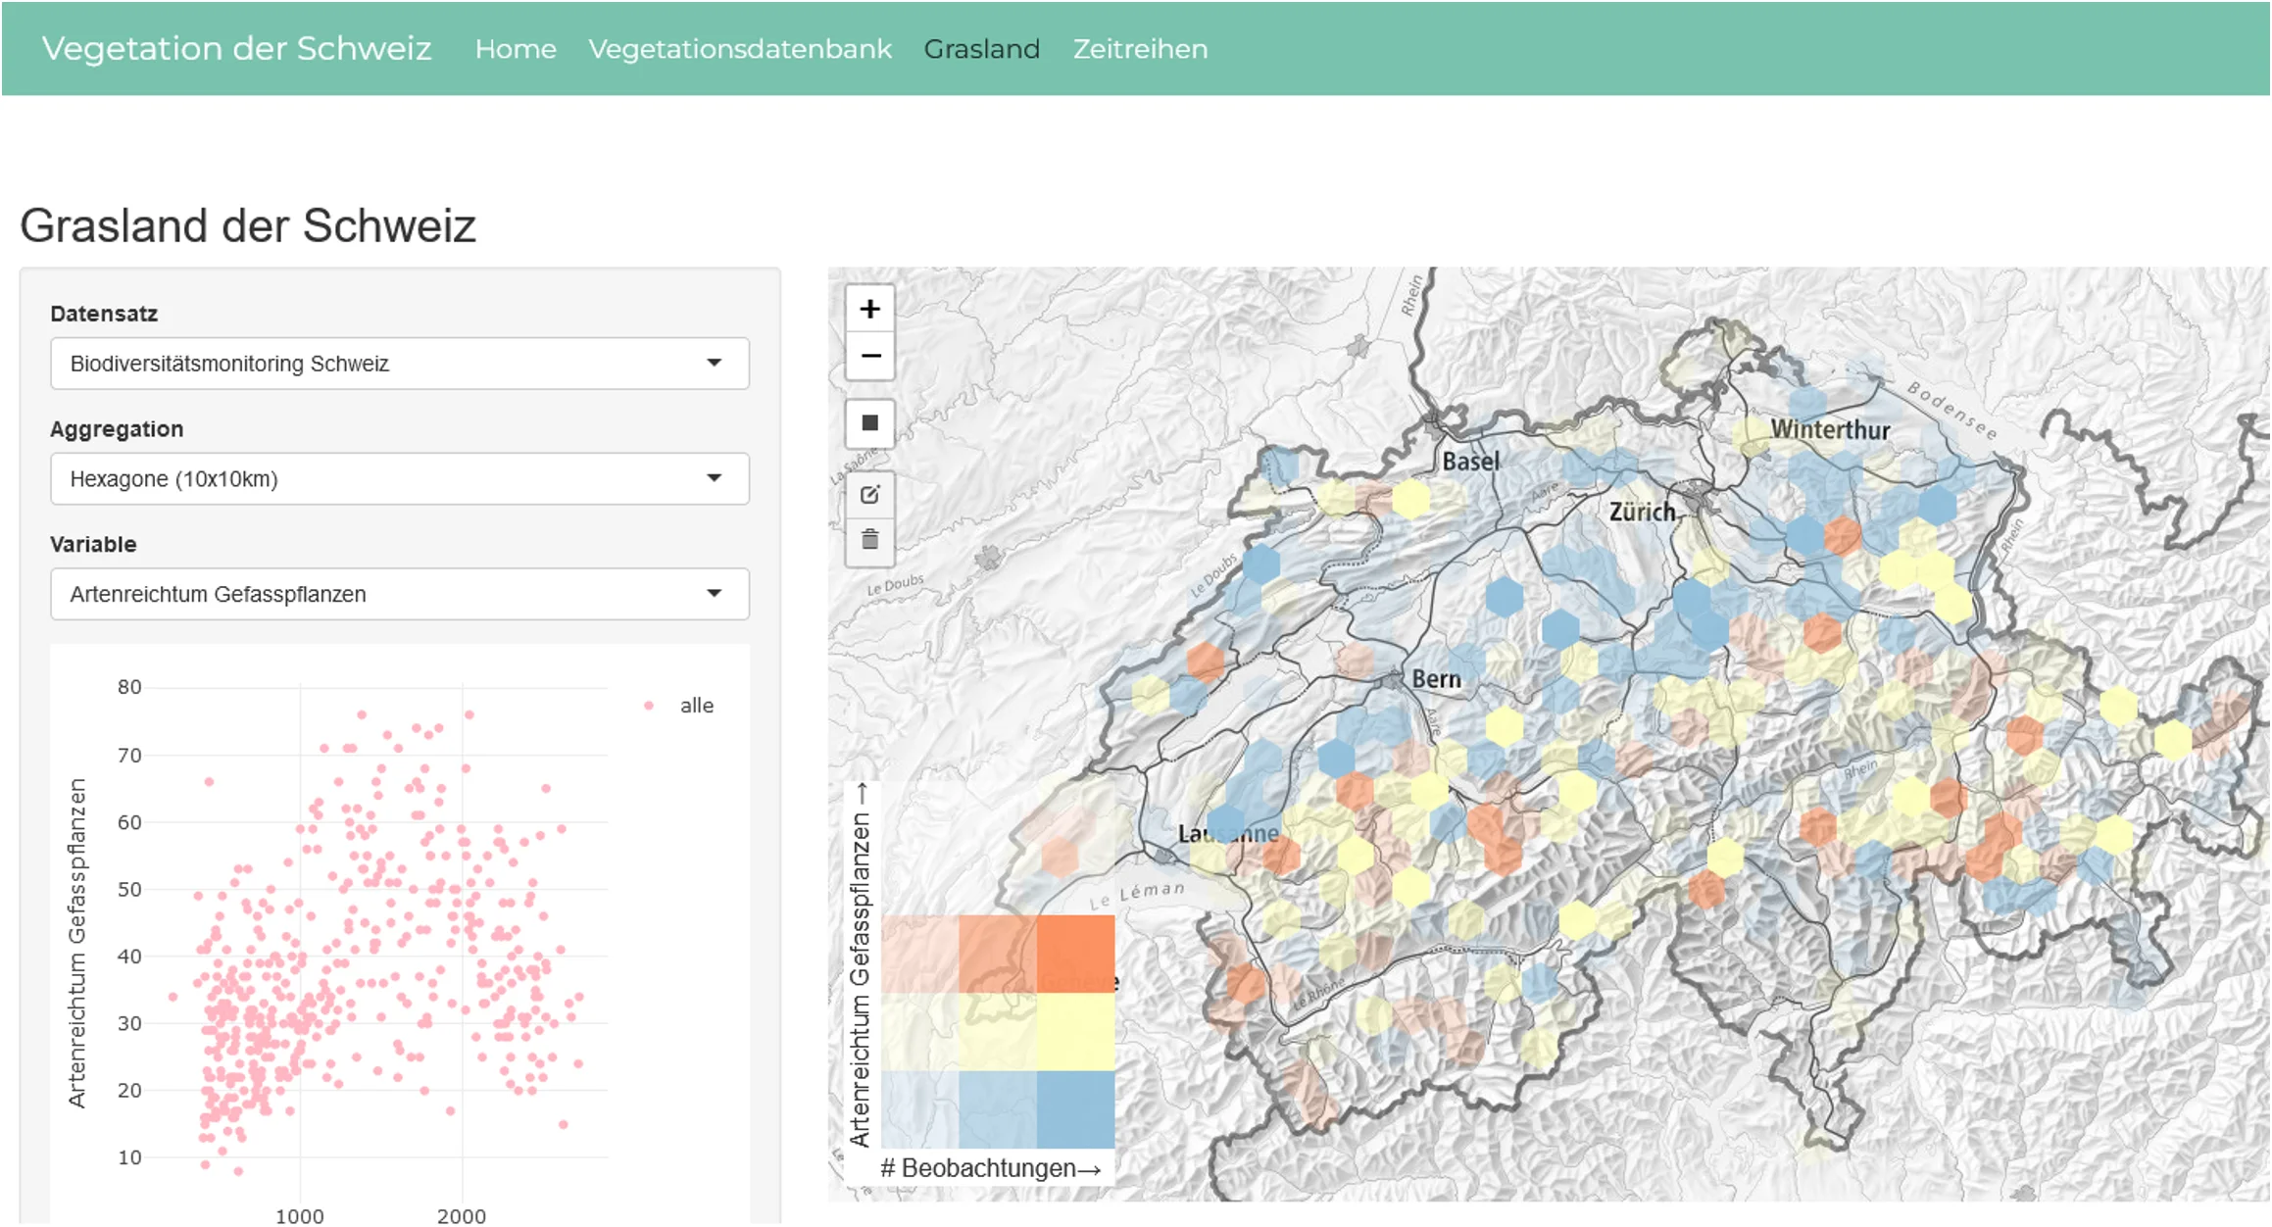Zoom out of the map

click(x=869, y=356)
